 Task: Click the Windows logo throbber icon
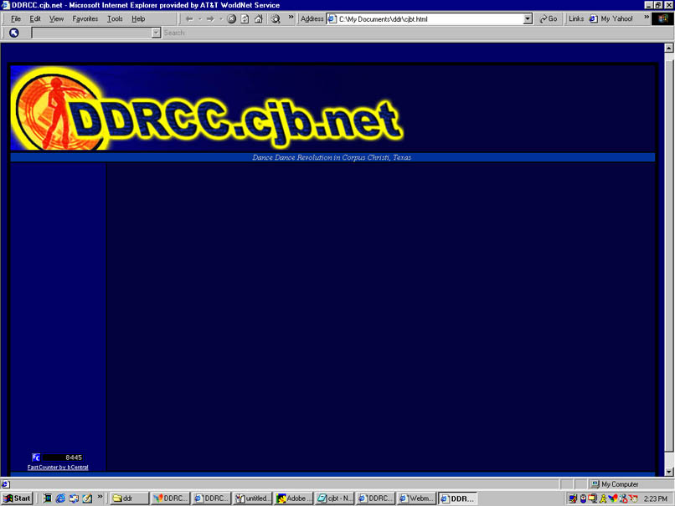pos(663,19)
